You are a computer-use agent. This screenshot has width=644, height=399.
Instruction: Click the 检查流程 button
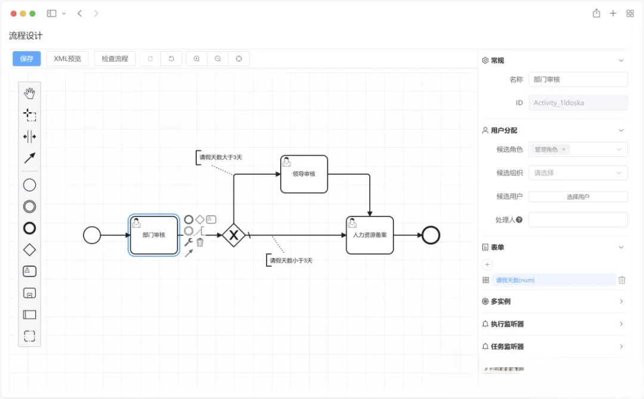[115, 59]
